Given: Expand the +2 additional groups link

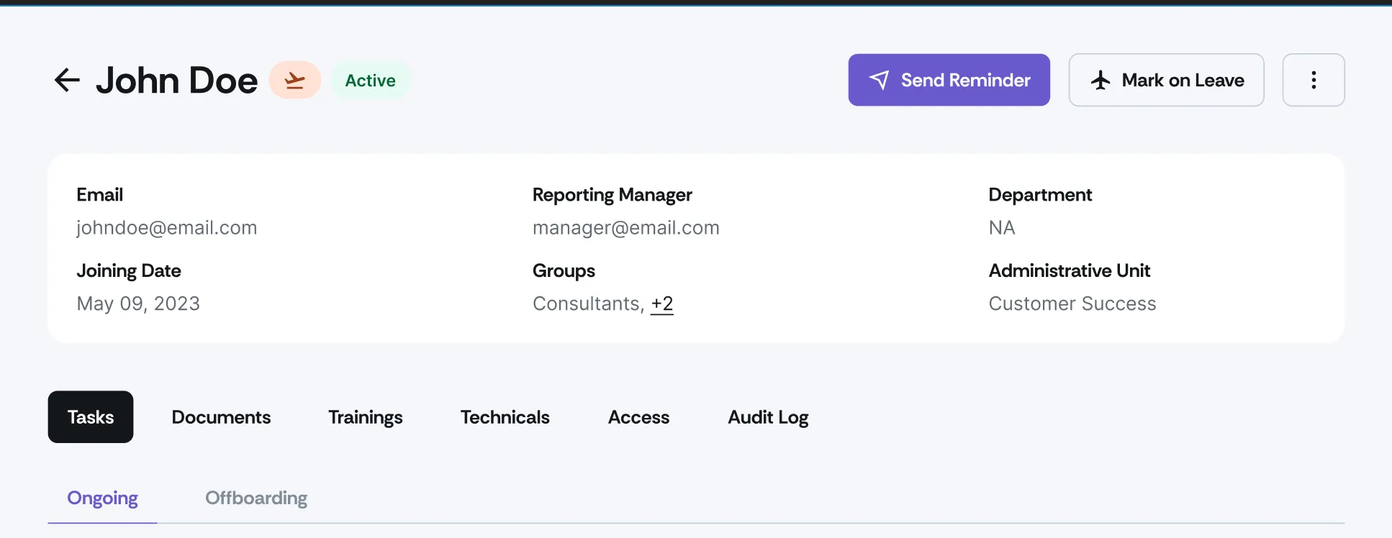Looking at the screenshot, I should coord(662,304).
